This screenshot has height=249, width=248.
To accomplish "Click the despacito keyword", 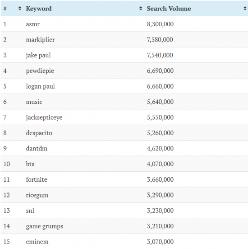I will click(39, 133).
